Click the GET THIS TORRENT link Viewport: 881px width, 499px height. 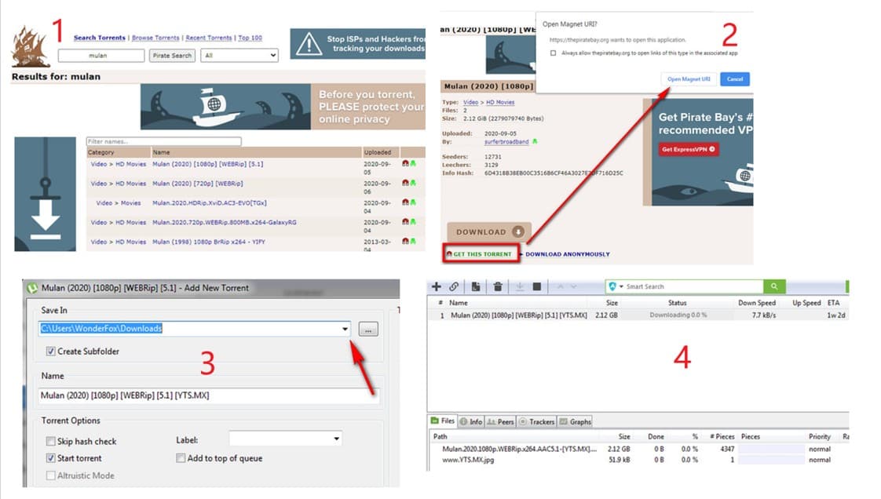click(x=481, y=254)
